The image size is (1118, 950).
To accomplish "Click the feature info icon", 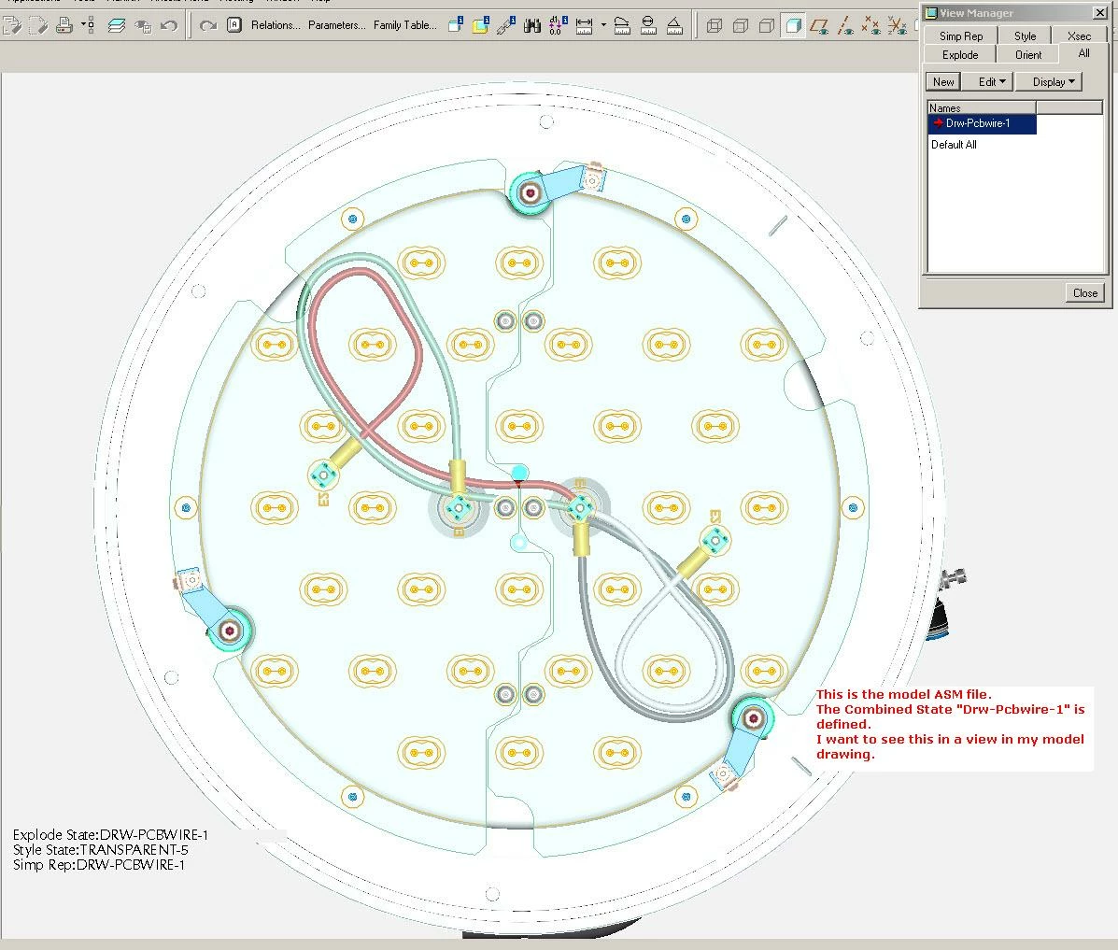I will 456,25.
